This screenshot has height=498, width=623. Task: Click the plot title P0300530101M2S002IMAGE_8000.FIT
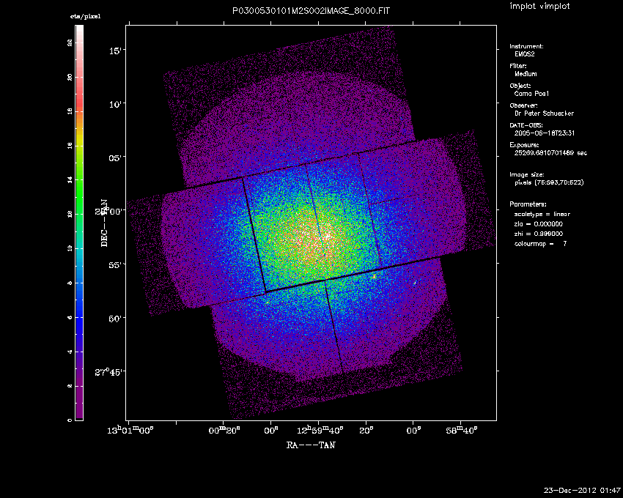pos(311,11)
